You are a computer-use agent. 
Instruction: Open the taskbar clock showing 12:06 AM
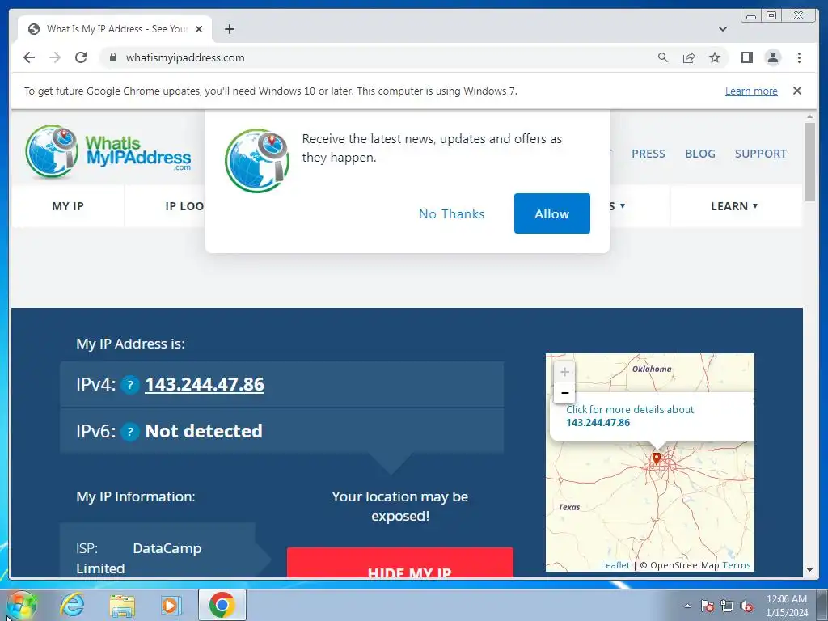pyautogui.click(x=787, y=606)
